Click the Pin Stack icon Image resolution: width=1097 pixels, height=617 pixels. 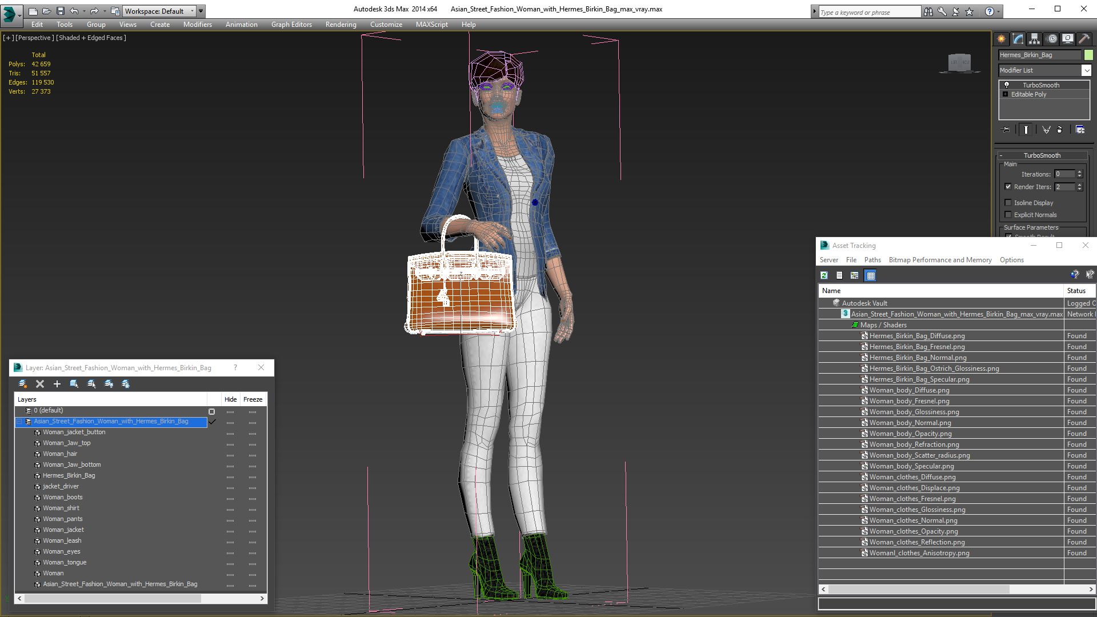[x=1007, y=130]
